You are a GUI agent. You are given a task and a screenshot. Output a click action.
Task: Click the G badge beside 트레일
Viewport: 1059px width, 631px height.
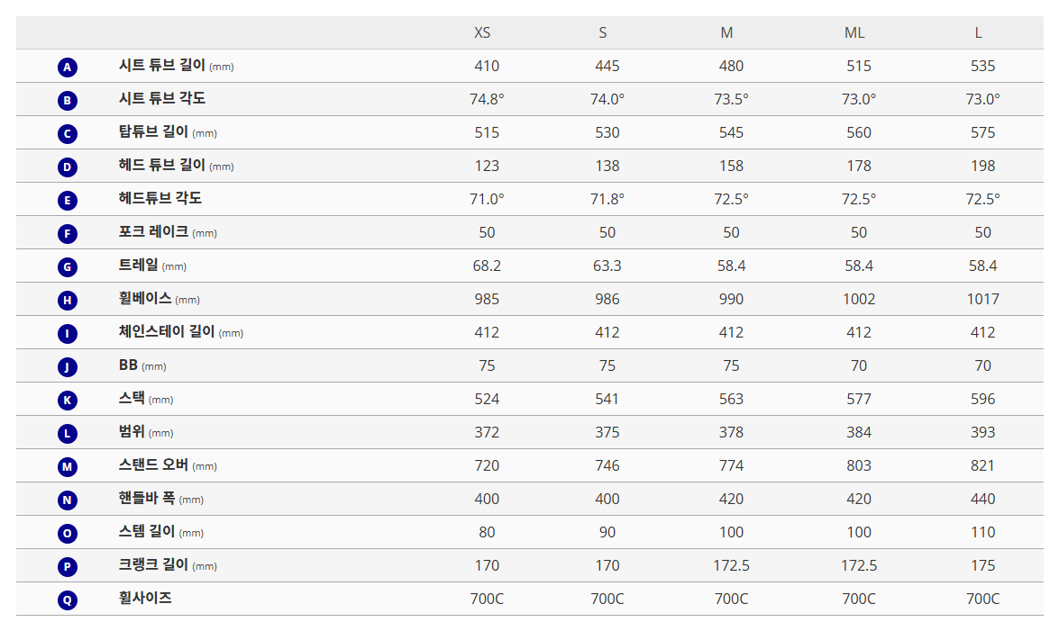(x=68, y=266)
